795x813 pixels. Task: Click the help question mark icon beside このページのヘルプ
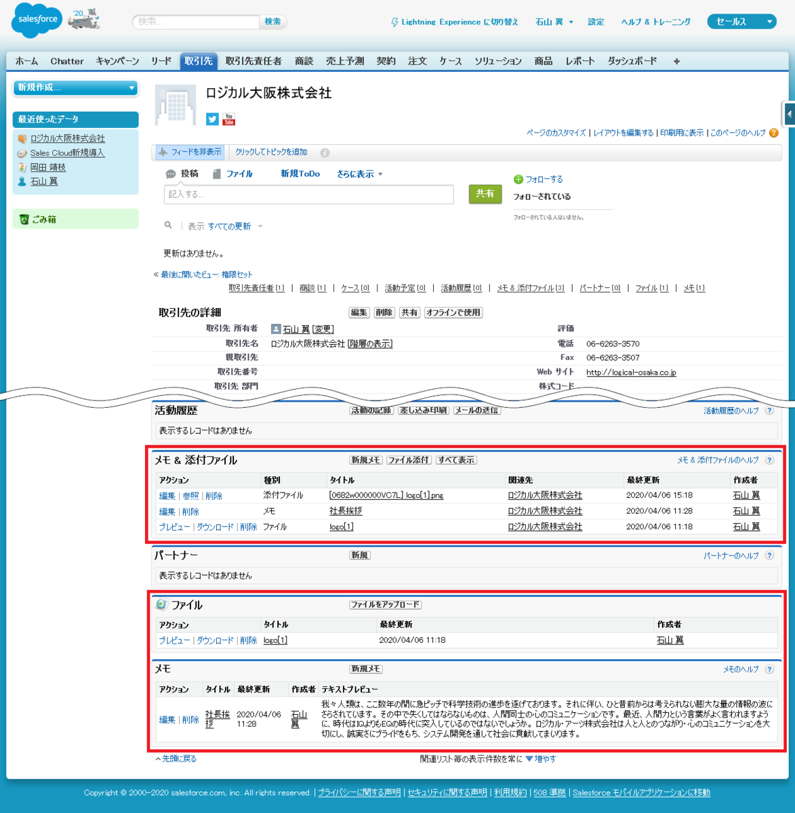point(774,133)
